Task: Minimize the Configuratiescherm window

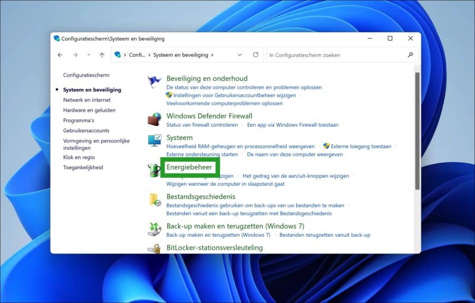Action: click(370, 38)
